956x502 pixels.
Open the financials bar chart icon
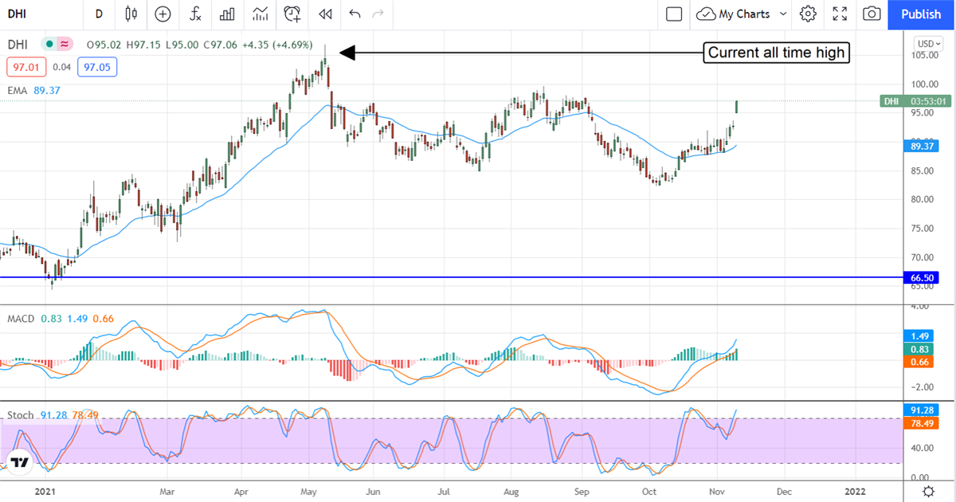point(228,14)
